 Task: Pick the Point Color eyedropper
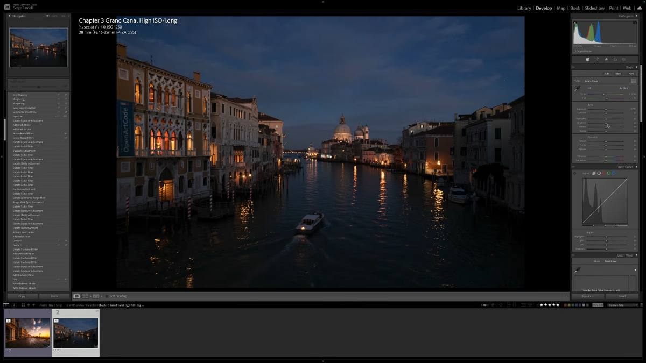[x=577, y=270]
